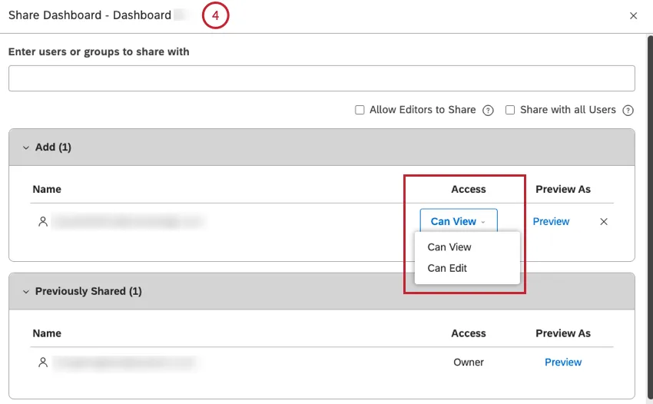Open the Can View access dropdown

(459, 222)
